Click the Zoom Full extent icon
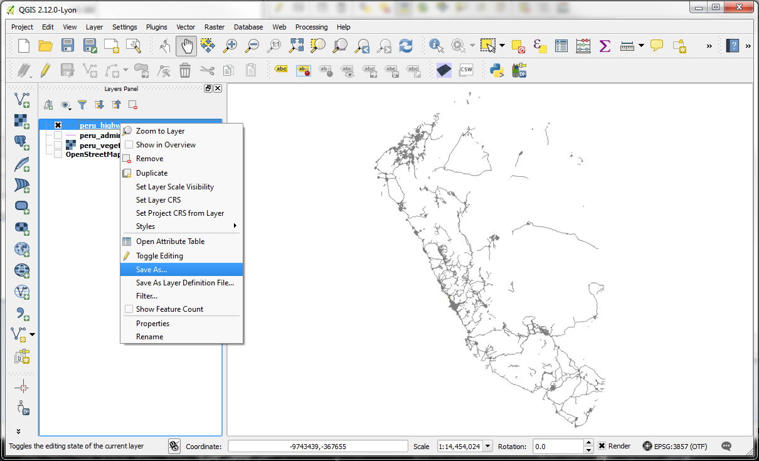Image resolution: width=759 pixels, height=461 pixels. coord(296,46)
